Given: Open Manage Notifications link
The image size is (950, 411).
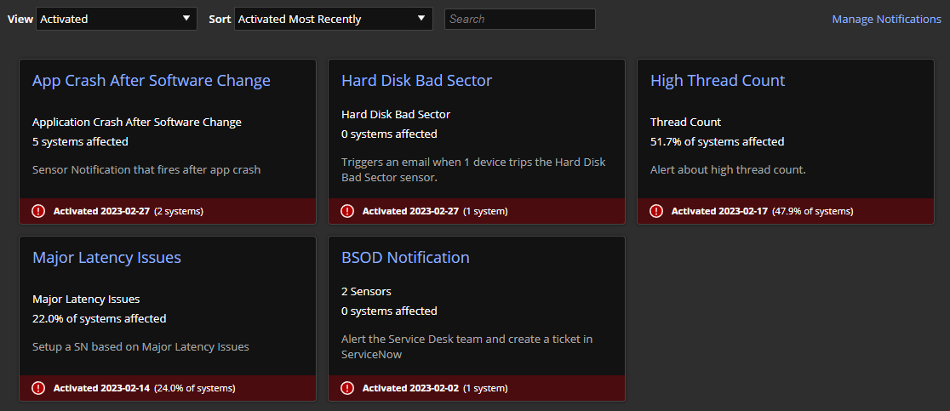Looking at the screenshot, I should pos(886,20).
